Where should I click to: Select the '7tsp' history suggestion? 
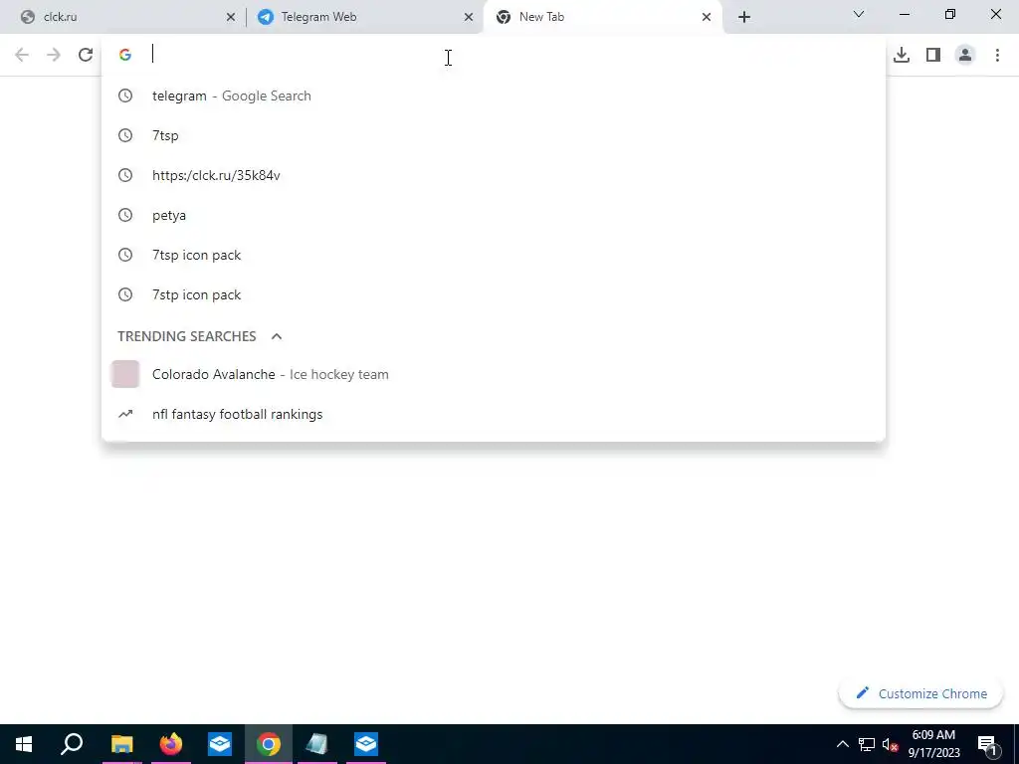494,135
